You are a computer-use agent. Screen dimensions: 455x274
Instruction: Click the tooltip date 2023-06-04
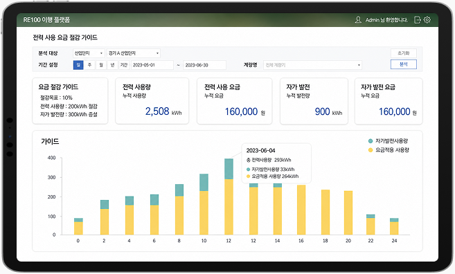point(260,150)
